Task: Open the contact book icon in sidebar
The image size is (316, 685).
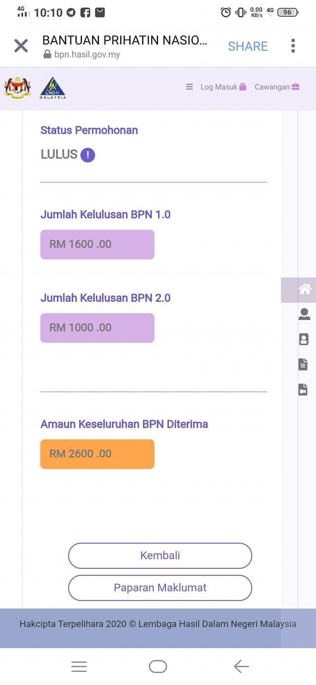Action: [304, 339]
